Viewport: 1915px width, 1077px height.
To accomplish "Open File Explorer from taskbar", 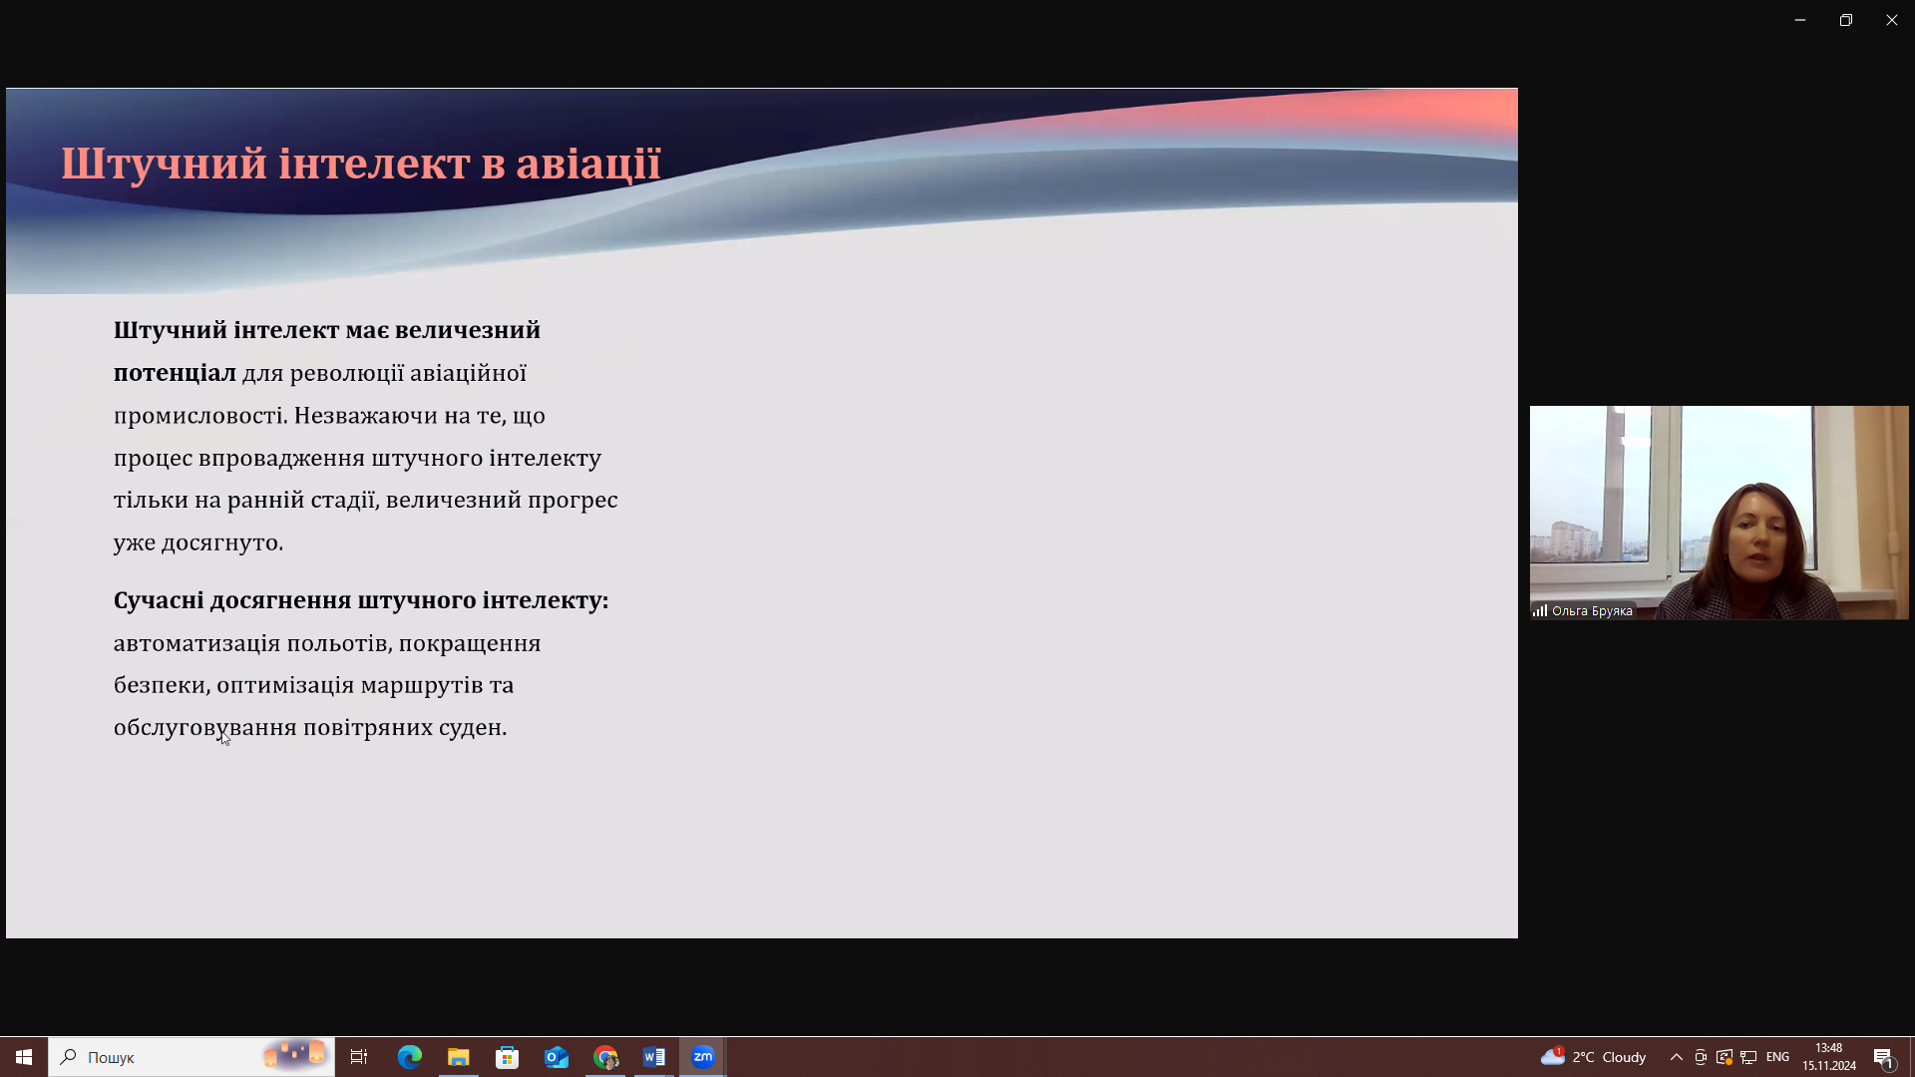I will (x=459, y=1057).
